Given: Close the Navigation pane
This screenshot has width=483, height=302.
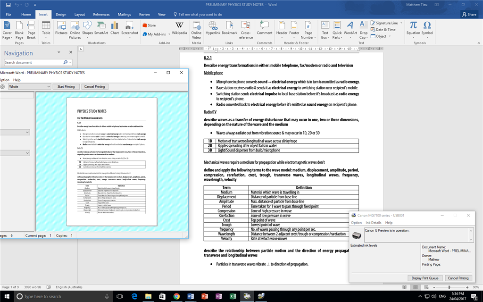Looking at the screenshot, I should click(x=71, y=52).
